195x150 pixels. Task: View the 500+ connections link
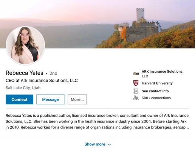coord(156,98)
